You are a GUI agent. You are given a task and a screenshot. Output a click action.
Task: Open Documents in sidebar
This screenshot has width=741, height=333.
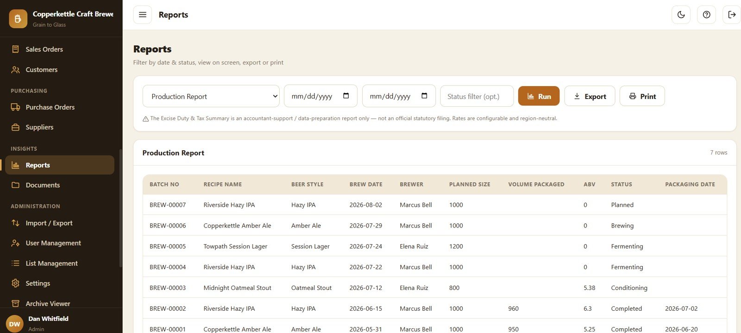click(60, 185)
